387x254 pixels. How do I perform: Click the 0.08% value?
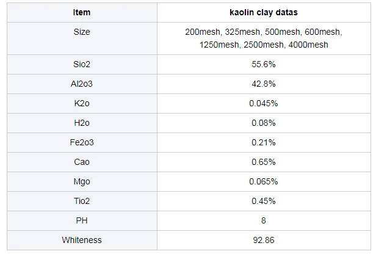pyautogui.click(x=264, y=123)
